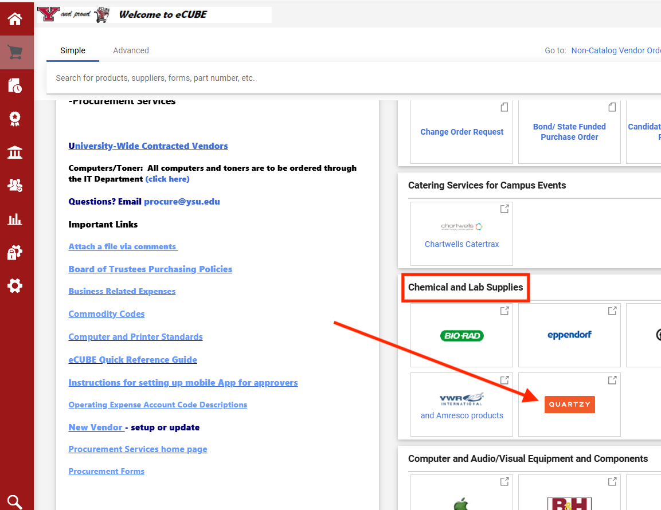Open mobile App approvers instructions link
The image size is (661, 510).
pyautogui.click(x=183, y=383)
